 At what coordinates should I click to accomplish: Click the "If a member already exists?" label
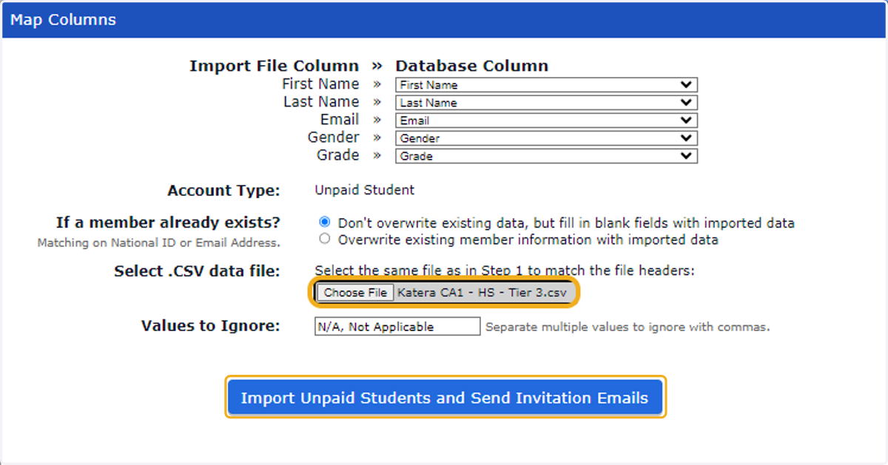(x=168, y=223)
